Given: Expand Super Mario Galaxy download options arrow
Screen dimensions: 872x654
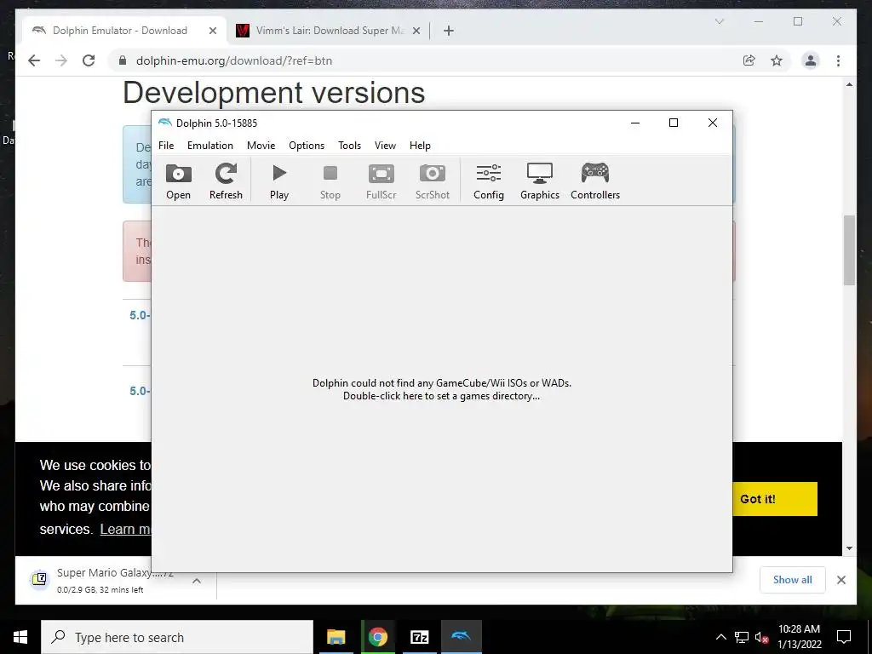Looking at the screenshot, I should point(197,581).
